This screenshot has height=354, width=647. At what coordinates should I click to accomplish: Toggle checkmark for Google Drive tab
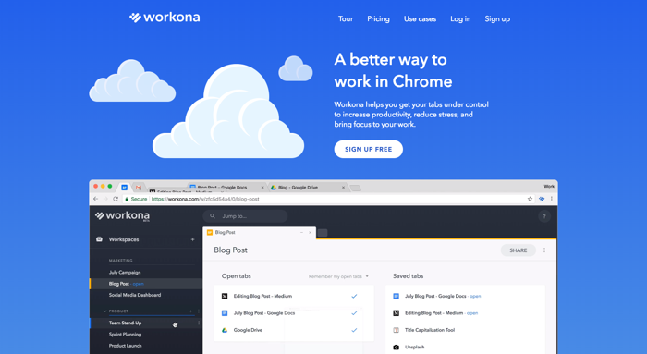(x=354, y=330)
